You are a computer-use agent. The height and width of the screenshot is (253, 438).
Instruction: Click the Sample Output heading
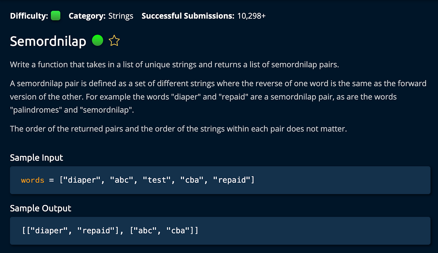[x=41, y=208]
